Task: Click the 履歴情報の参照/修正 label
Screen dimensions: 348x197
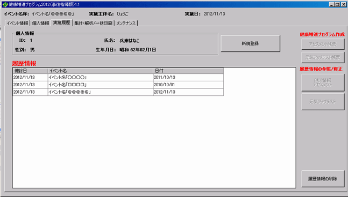Action: click(321, 69)
